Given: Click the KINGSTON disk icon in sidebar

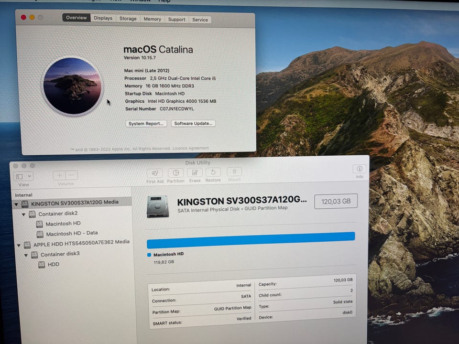Looking at the screenshot, I should click(x=25, y=204).
